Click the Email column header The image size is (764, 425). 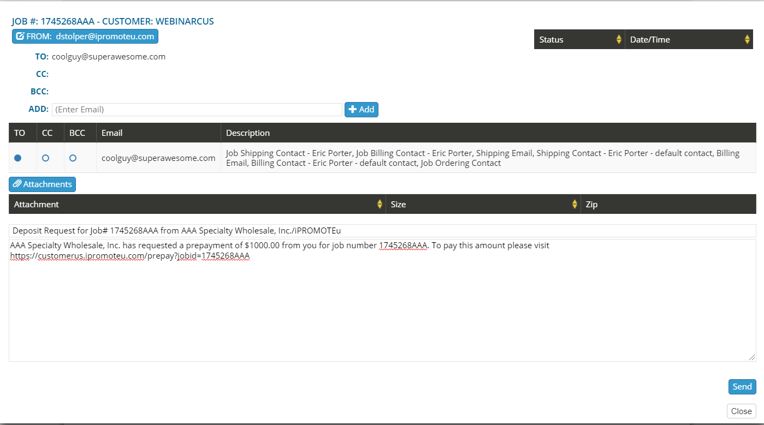[112, 133]
